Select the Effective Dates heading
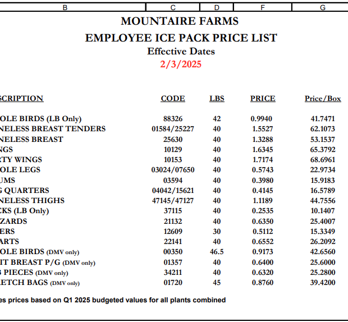Screen dimensions: 348x322 181,52
